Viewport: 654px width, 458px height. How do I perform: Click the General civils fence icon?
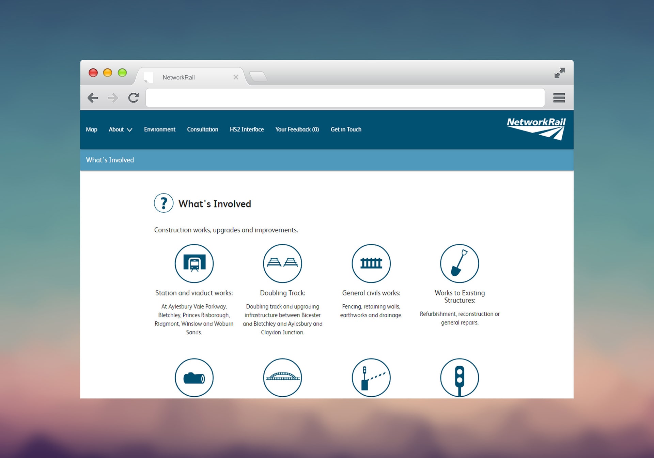pos(371,263)
